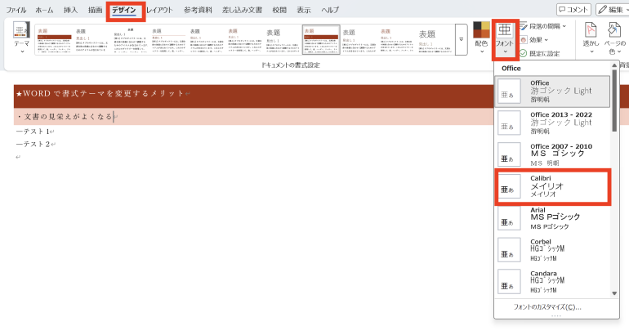
Task: Click the first Office theme preview 亜あ icon
Action: coord(509,91)
